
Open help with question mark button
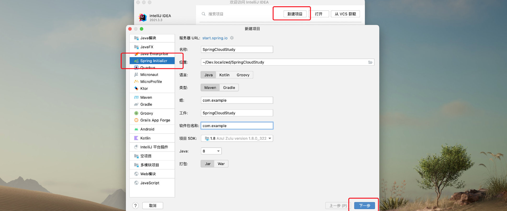[135, 206]
